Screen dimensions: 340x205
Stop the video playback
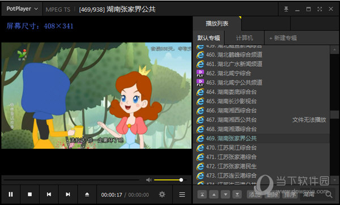29,194
